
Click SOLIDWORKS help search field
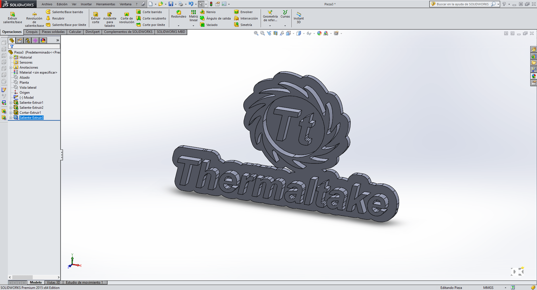[x=463, y=4]
